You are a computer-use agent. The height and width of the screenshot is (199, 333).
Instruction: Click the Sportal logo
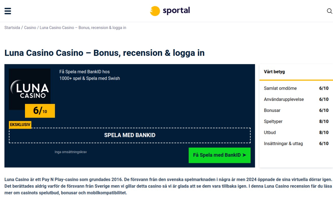170,11
